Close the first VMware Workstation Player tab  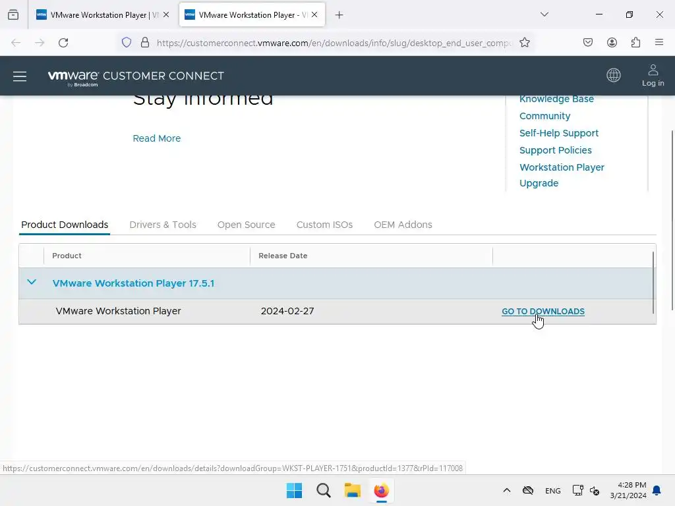click(166, 14)
